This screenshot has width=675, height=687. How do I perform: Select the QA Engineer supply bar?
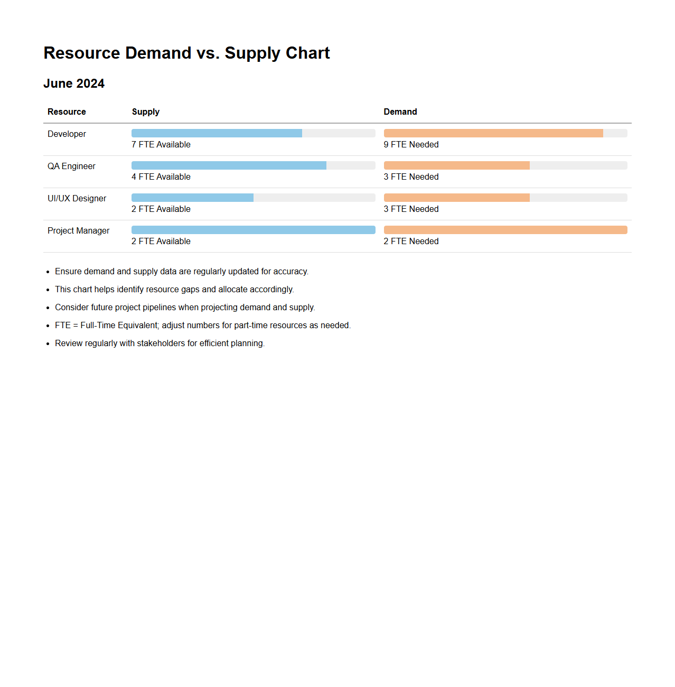pyautogui.click(x=253, y=165)
